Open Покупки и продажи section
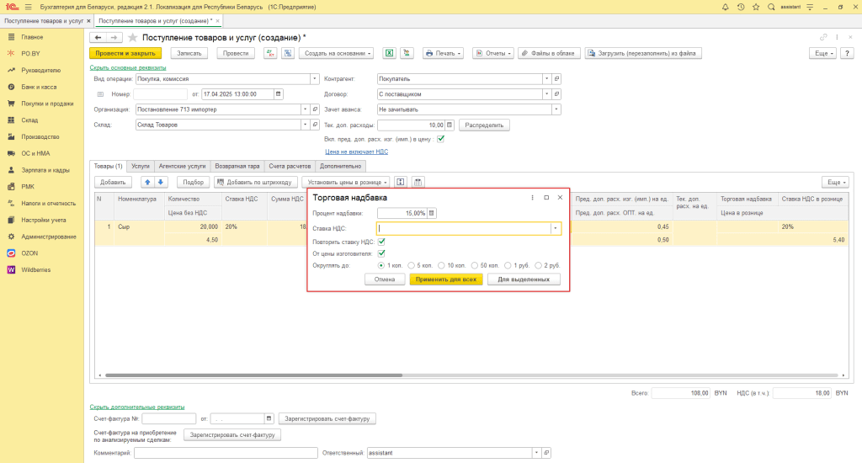This screenshot has height=463, width=862. (x=47, y=104)
